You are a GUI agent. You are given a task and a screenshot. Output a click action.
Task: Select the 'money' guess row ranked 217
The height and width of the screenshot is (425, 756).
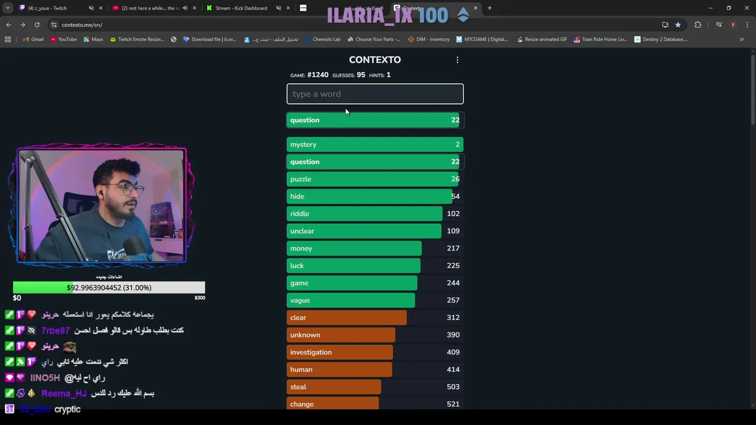(x=375, y=249)
